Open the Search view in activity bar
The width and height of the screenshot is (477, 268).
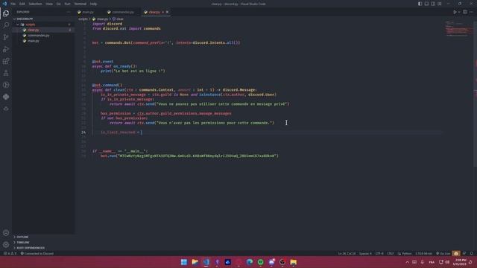tap(6, 25)
